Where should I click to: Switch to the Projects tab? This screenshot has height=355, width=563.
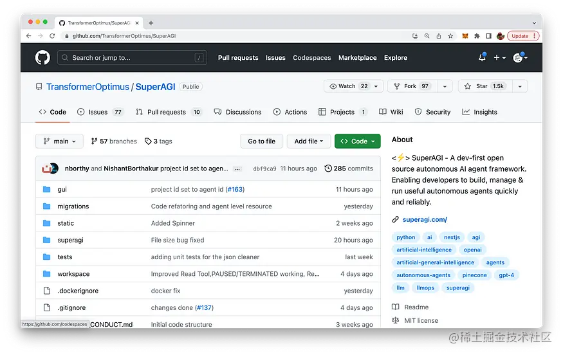pos(343,112)
